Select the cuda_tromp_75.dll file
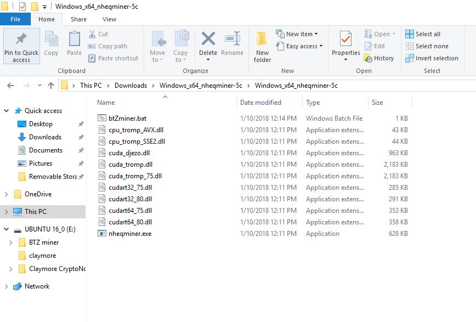476x322 pixels. pyautogui.click(x=135, y=176)
